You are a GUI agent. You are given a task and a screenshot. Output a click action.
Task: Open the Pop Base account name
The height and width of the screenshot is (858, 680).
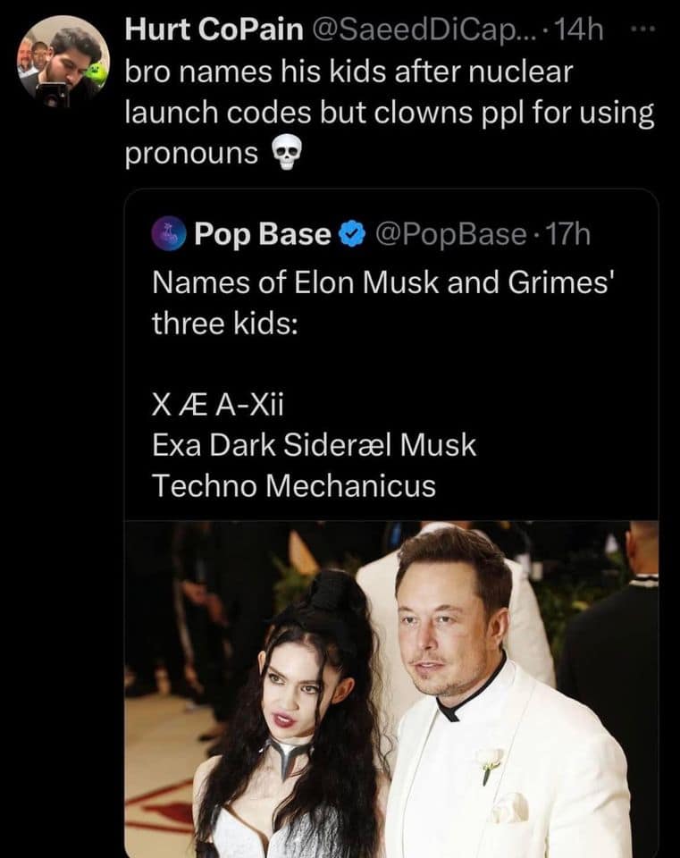(262, 234)
